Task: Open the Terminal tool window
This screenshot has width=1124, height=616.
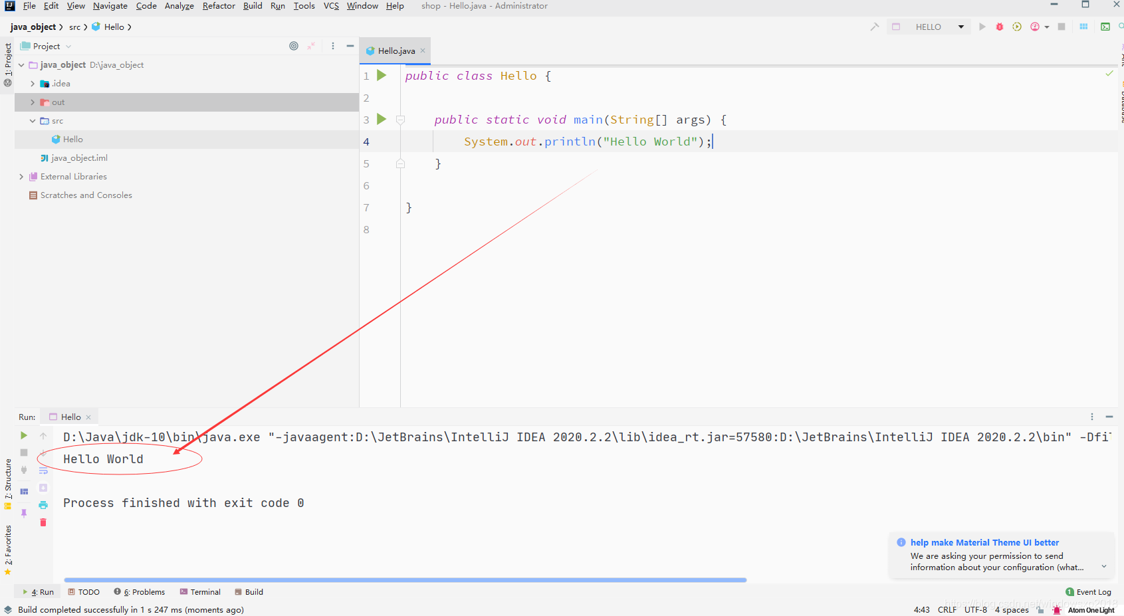Action: tap(200, 592)
